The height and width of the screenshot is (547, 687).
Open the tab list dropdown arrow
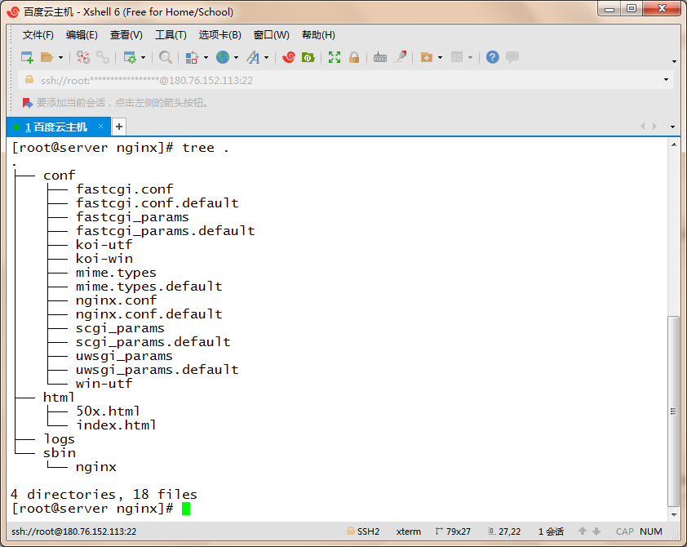click(672, 127)
